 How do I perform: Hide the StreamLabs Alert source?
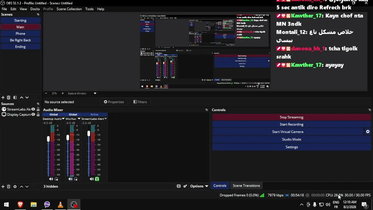(33, 109)
